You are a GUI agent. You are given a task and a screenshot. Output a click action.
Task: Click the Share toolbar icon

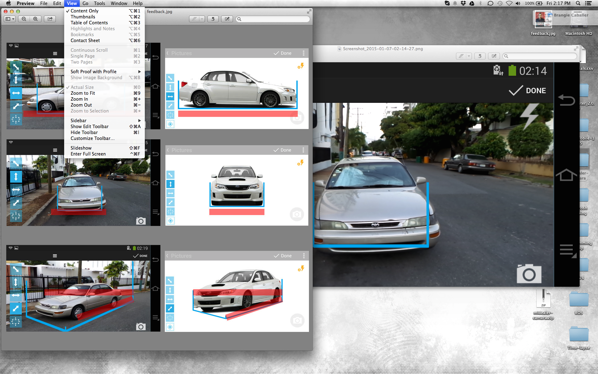[x=50, y=19]
